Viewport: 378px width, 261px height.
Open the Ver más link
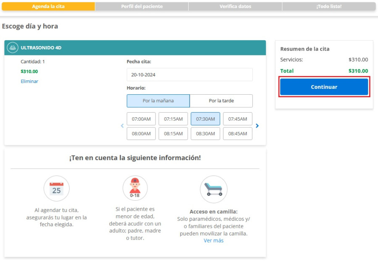(x=213, y=240)
